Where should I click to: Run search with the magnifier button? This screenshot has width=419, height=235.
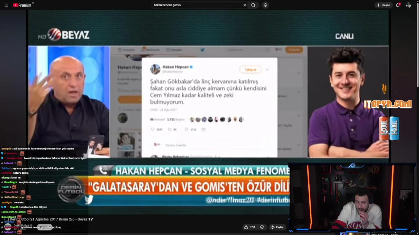[x=253, y=5]
